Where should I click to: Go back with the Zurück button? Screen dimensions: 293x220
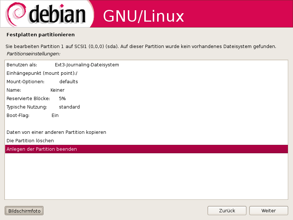point(227,211)
